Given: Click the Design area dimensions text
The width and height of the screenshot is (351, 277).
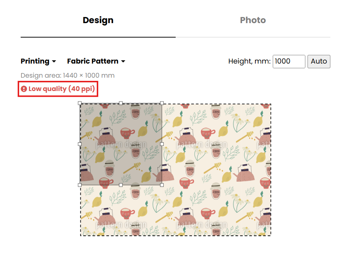Looking at the screenshot, I should (67, 75).
